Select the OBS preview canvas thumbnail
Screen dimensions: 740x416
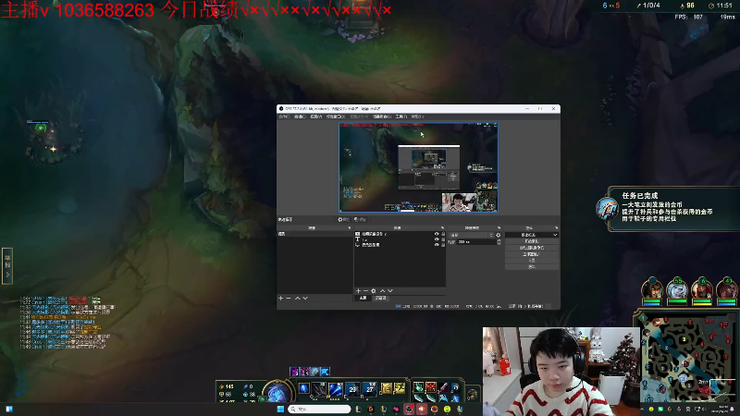[x=418, y=167]
